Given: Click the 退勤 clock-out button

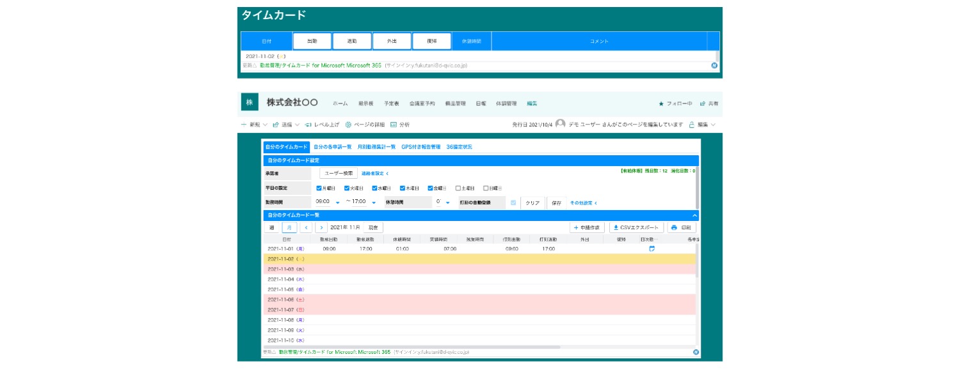Looking at the screenshot, I should (x=352, y=41).
